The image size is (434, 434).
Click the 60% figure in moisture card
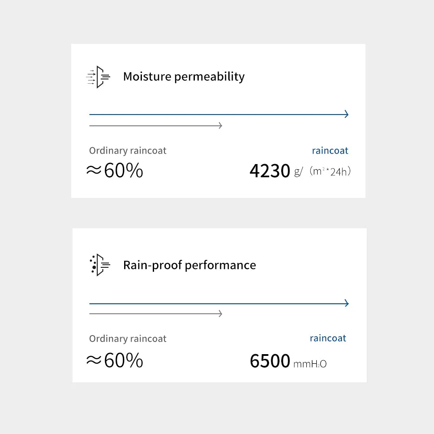coord(123,170)
